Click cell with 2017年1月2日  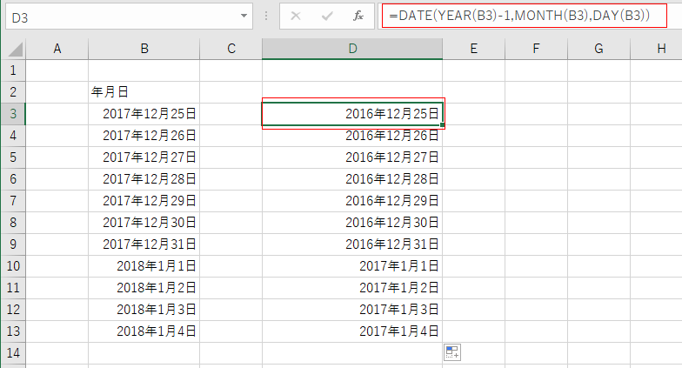coord(352,287)
